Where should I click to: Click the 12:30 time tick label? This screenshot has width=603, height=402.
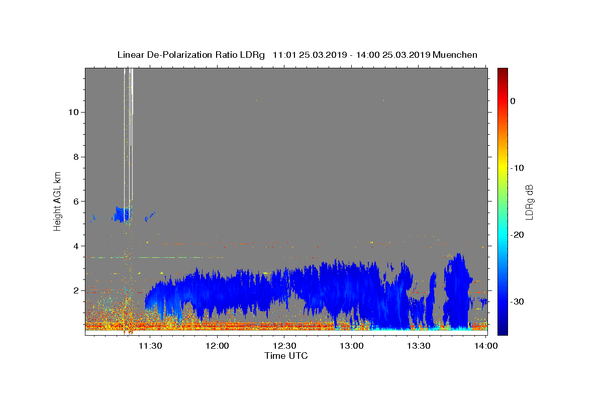[x=284, y=346]
